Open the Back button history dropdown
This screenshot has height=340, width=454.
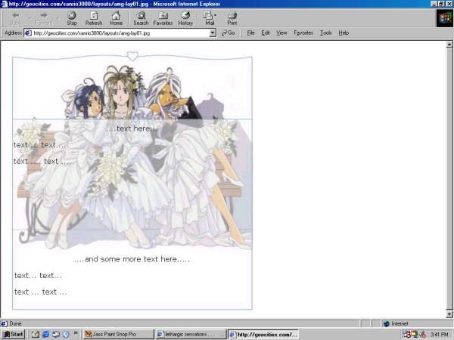[30, 18]
